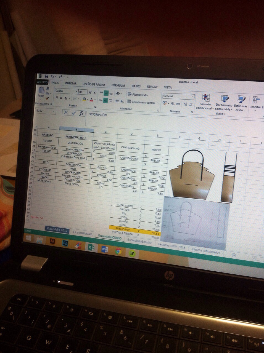Expand the Name Box dropdown showing B162
The image size is (264, 353).
[x=54, y=111]
